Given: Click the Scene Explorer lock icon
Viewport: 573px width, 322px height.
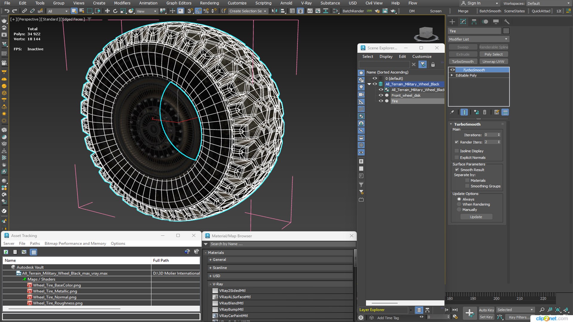Looking at the screenshot, I should (433, 64).
